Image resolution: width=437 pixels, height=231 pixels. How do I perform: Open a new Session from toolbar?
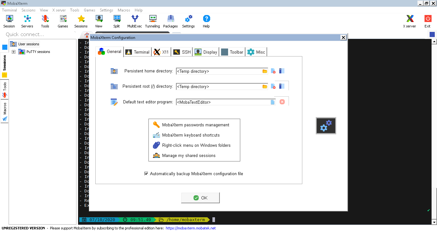[9, 21]
